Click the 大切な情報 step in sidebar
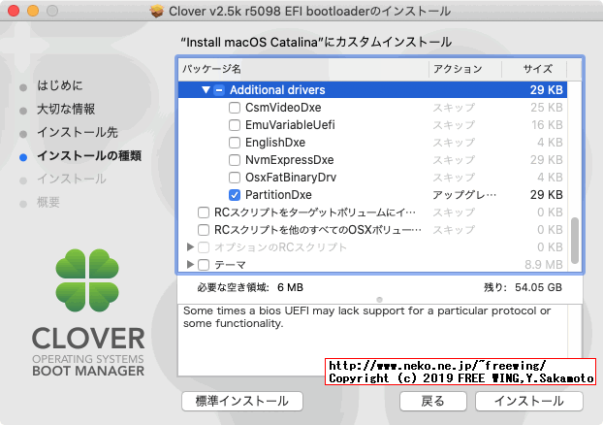Image resolution: width=603 pixels, height=425 pixels. pyautogui.click(x=66, y=109)
